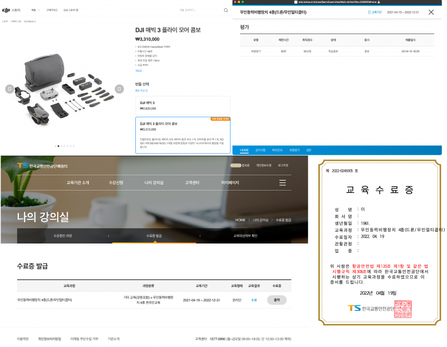Viewport: 447px width, 347px height.
Task: Open 교육기관 소개 menu on TS site
Action: [78, 182]
